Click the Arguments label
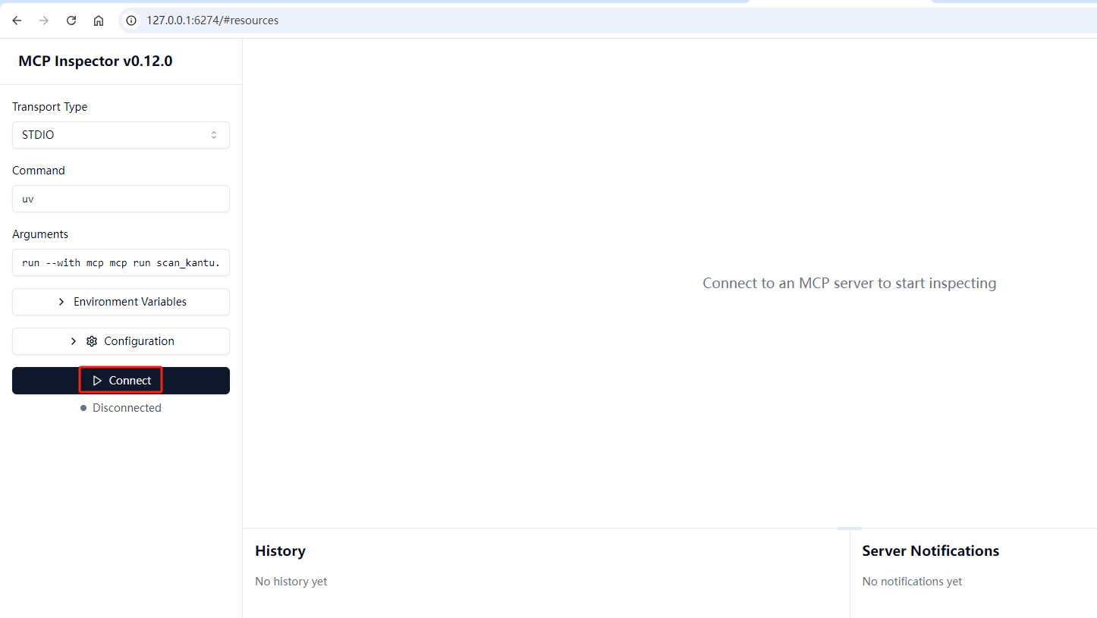Image resolution: width=1097 pixels, height=618 pixels. 40,234
